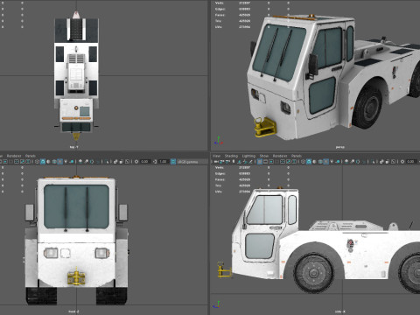The image size is (420, 315).
Task: Click Image Plane icon in side view toolbar
Action: [x=240, y=161]
